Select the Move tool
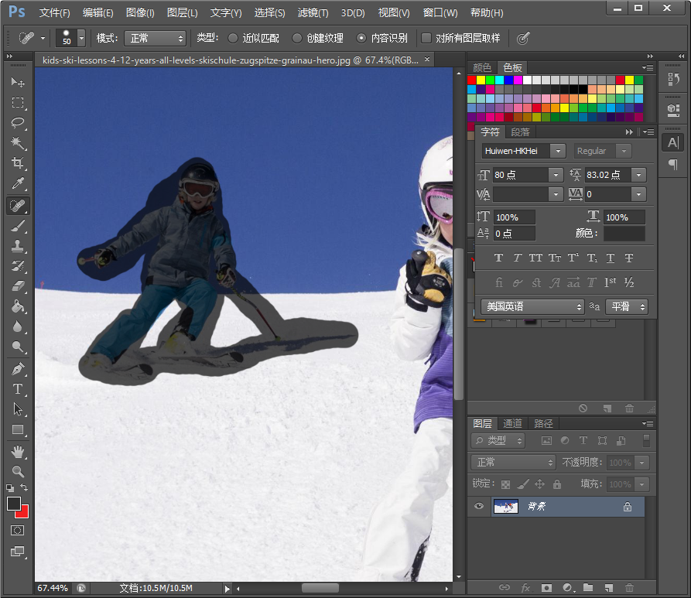This screenshot has height=598, width=691. click(x=18, y=83)
